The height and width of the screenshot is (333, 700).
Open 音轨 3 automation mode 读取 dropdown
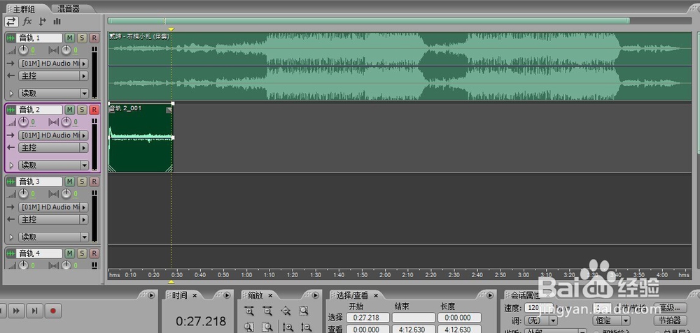53,237
